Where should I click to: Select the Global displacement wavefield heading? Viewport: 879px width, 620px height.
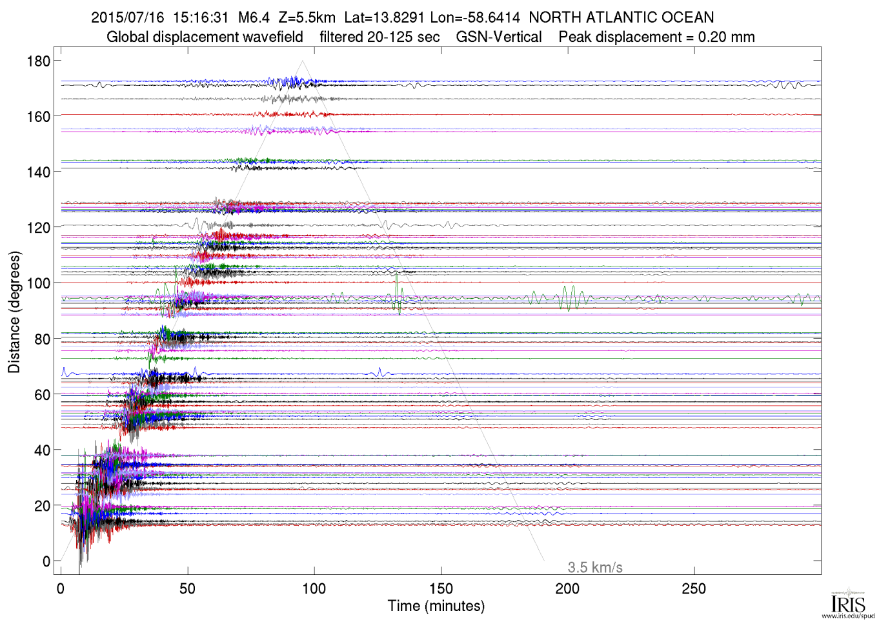tap(205, 37)
